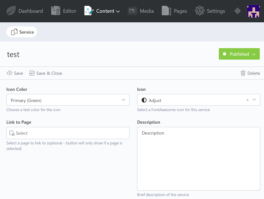Open the Published status dropdown
The width and height of the screenshot is (264, 199).
click(239, 54)
